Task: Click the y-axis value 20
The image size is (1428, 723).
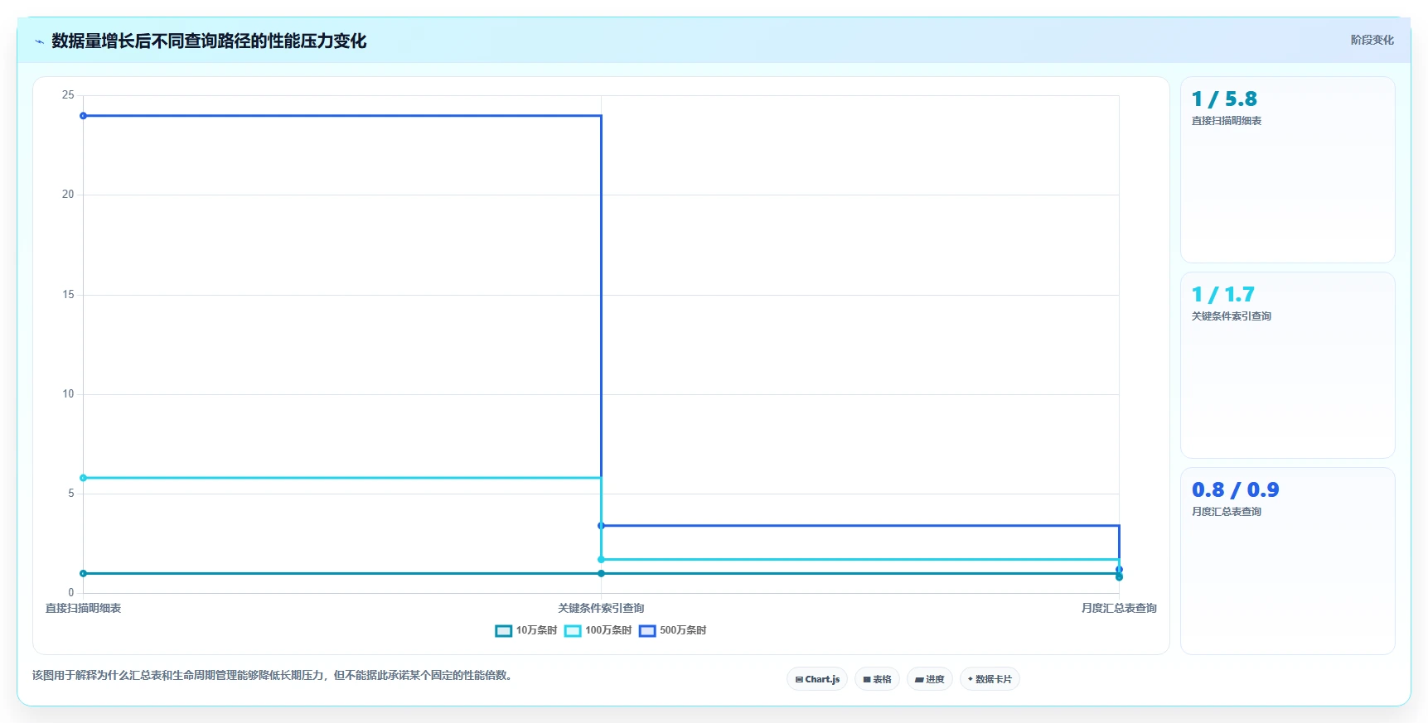Action: [68, 195]
